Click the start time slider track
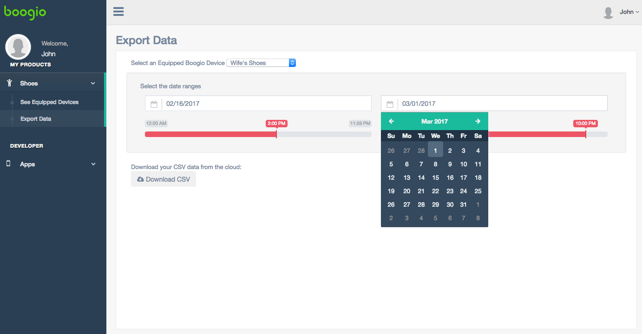Viewport: 642px width, 334px height. coord(258,134)
